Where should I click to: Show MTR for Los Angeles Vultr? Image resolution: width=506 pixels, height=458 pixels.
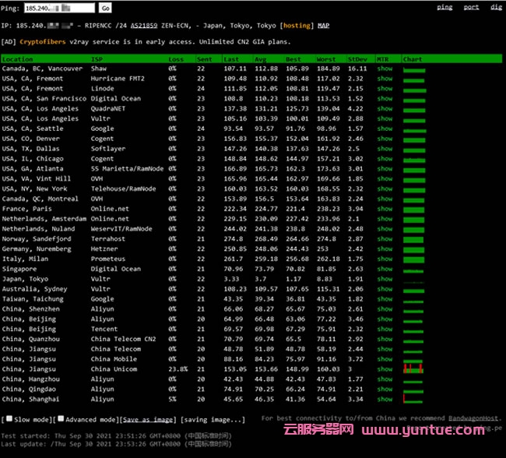[x=385, y=118]
